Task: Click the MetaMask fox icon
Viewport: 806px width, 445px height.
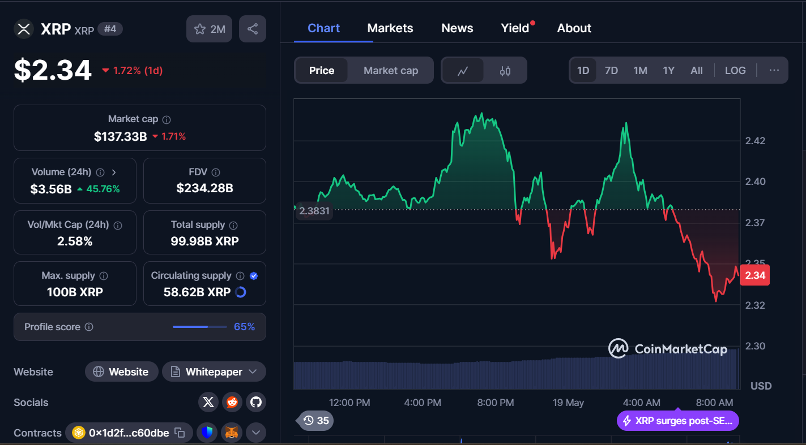Action: click(232, 433)
